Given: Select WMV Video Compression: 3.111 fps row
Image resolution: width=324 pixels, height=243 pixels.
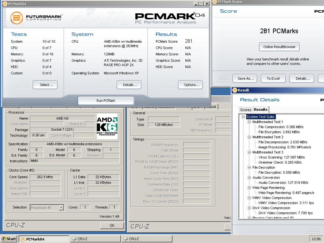Looking at the screenshot, I should (286, 203).
